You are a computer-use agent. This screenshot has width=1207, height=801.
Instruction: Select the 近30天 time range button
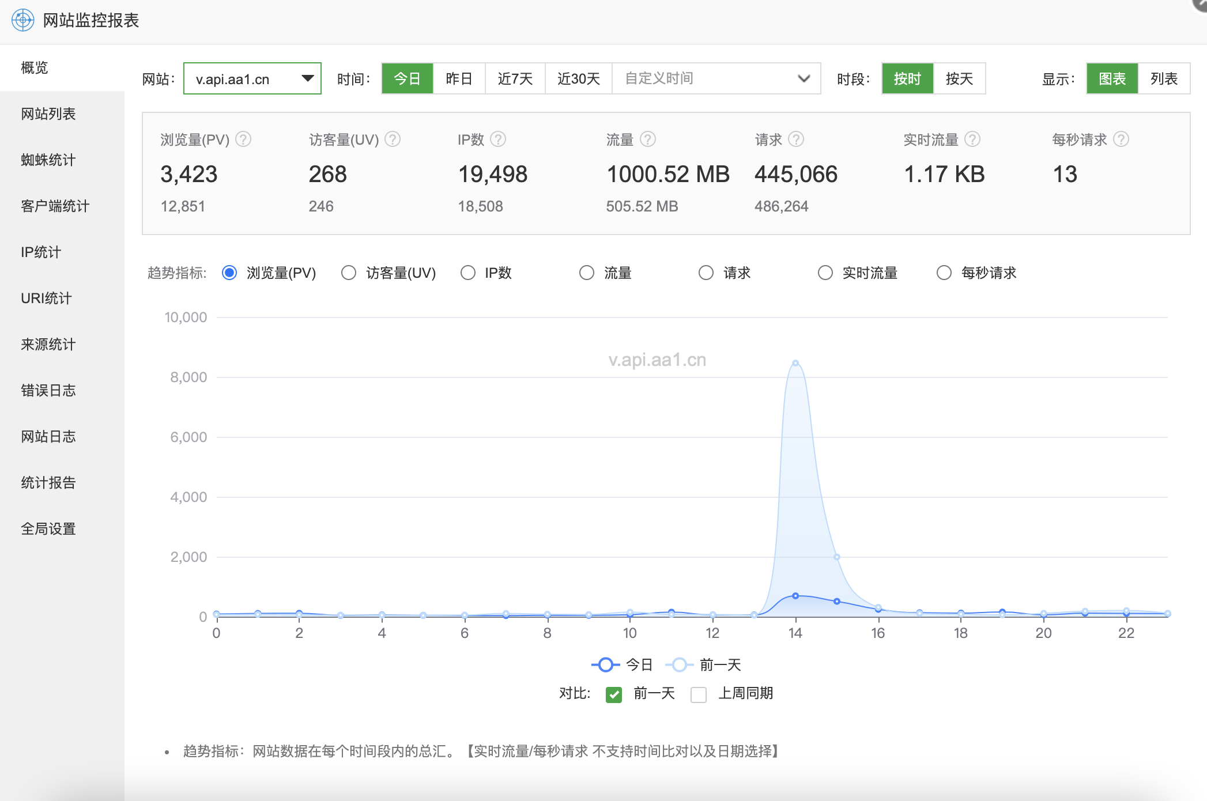[x=579, y=78]
